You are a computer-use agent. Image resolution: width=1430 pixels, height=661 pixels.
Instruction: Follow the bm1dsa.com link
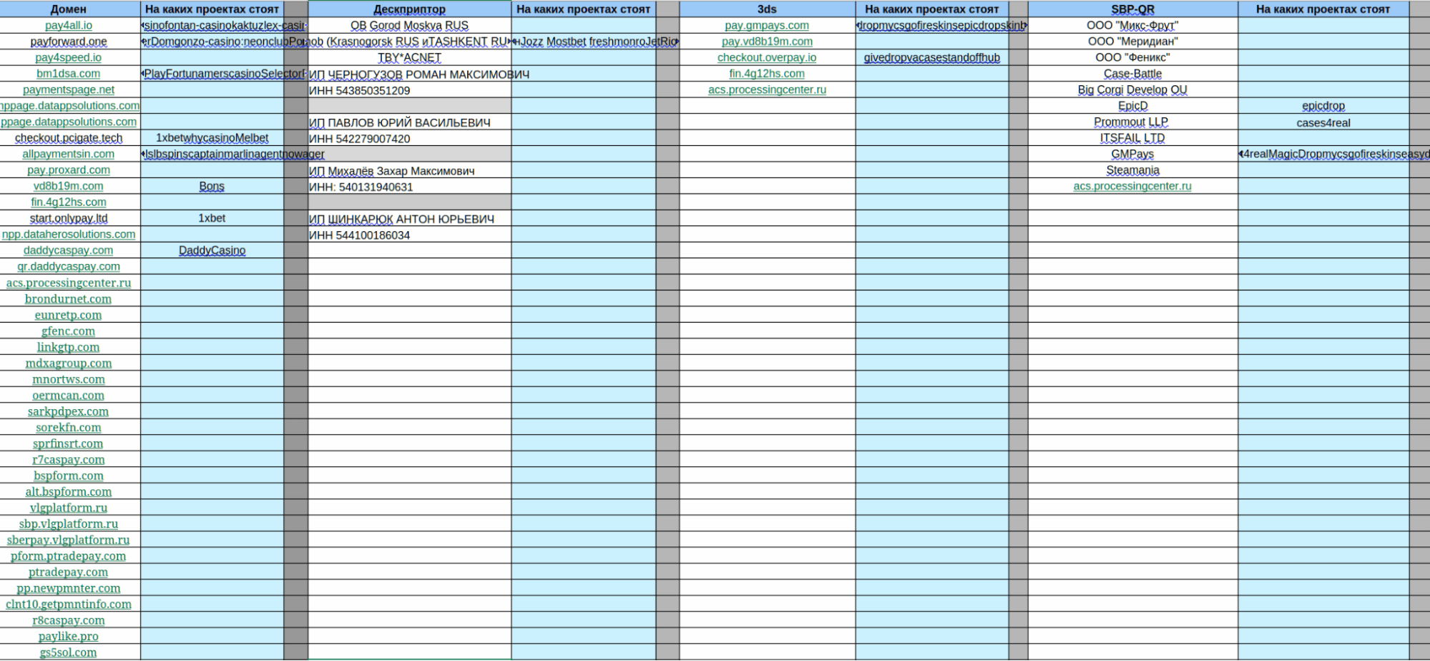tap(69, 74)
